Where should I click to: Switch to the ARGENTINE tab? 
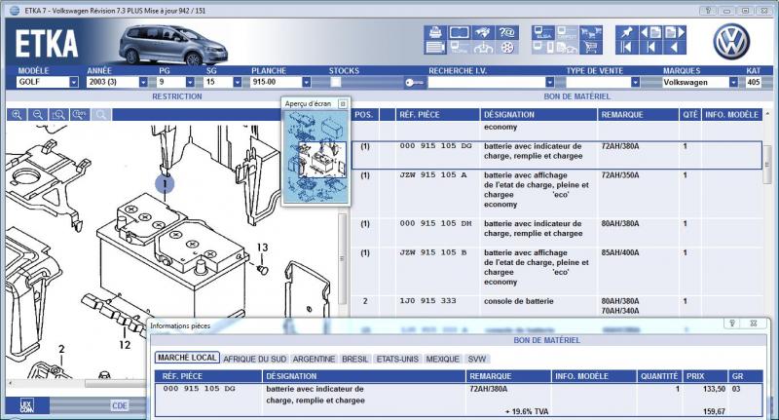(x=314, y=359)
